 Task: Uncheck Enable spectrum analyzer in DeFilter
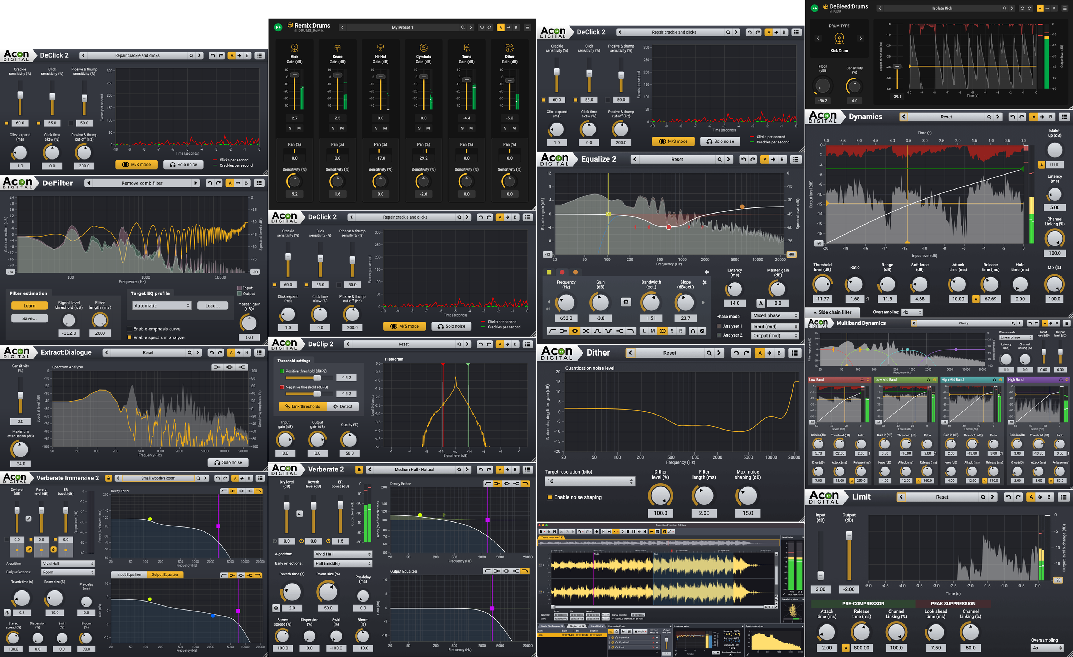click(x=129, y=337)
